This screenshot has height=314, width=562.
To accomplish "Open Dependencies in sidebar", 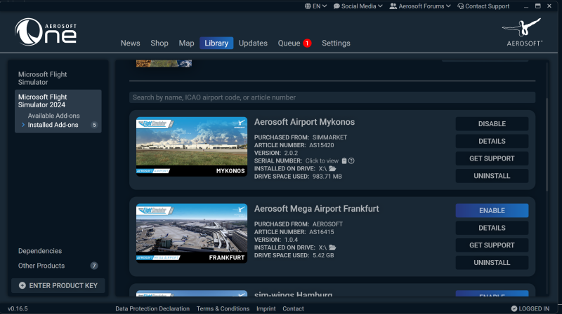I will tap(40, 251).
